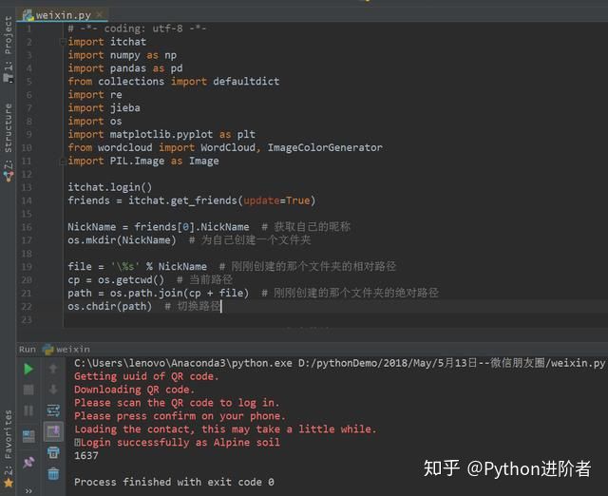Click the 'itchat.login()' call

pos(110,187)
